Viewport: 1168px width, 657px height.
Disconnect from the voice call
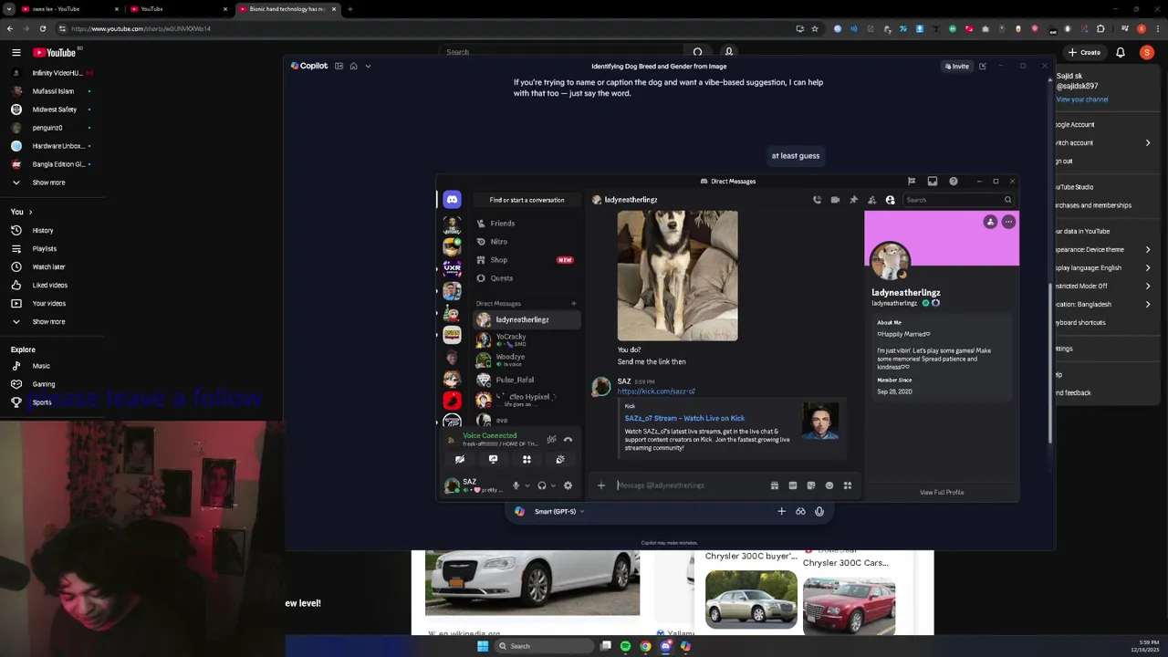568,439
